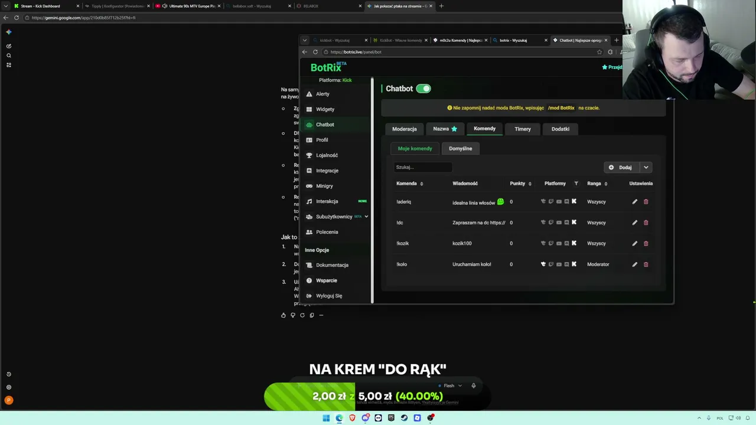Toggle the Kick platform icon for !kozik
Viewport: 756px width, 425px height.
[x=574, y=243]
